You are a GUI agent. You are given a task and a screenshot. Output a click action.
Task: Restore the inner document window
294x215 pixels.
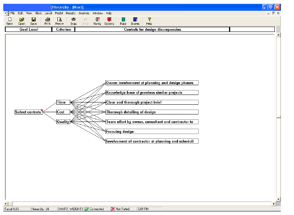(273, 13)
